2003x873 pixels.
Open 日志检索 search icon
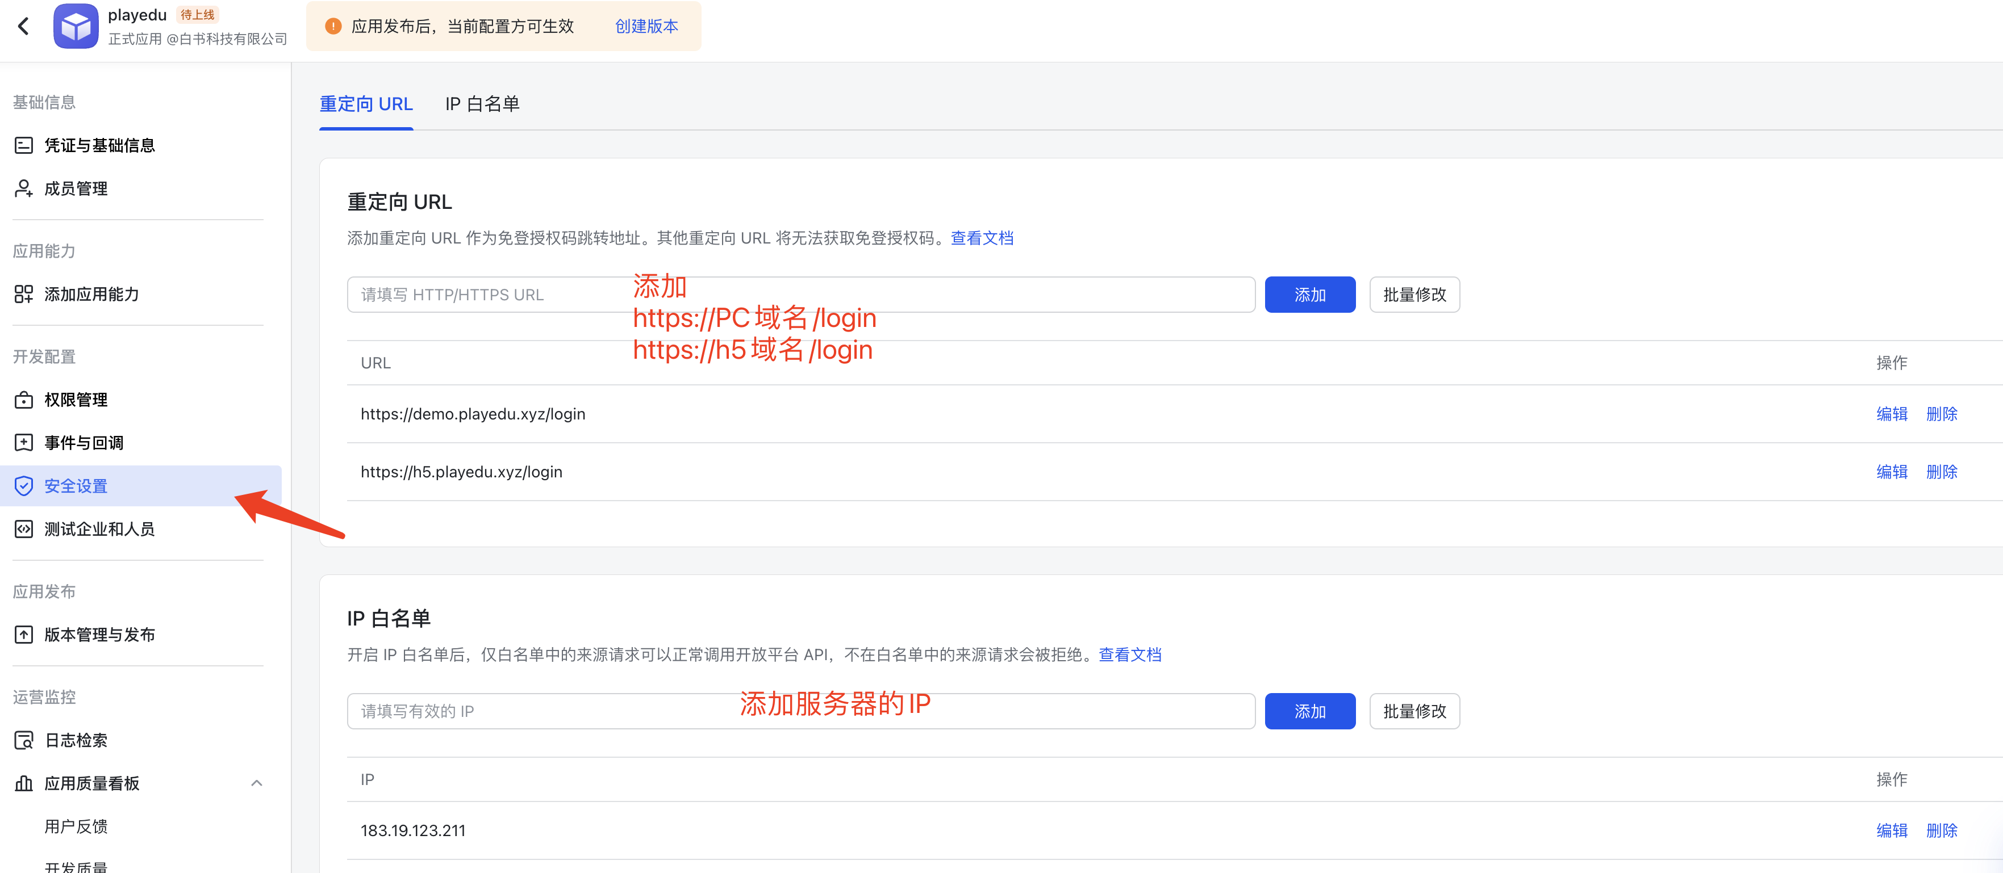click(x=24, y=740)
